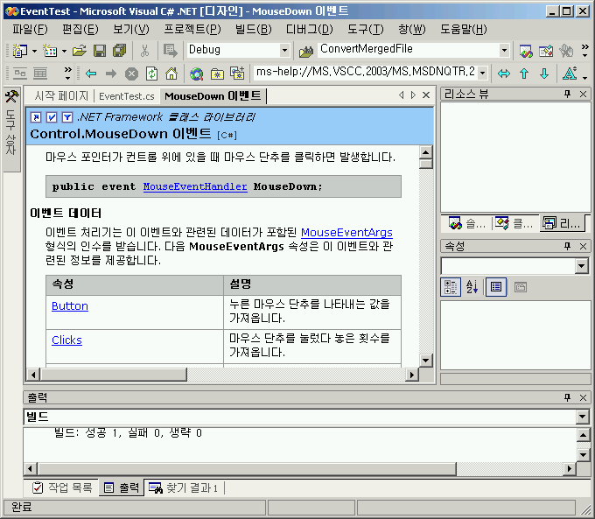The image size is (595, 519).
Task: Click the help content scroll down arrow
Action: click(426, 361)
